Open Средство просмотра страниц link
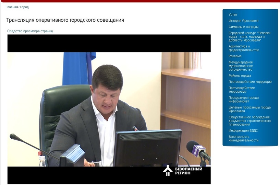This screenshot has width=280, height=185. pos(30,31)
